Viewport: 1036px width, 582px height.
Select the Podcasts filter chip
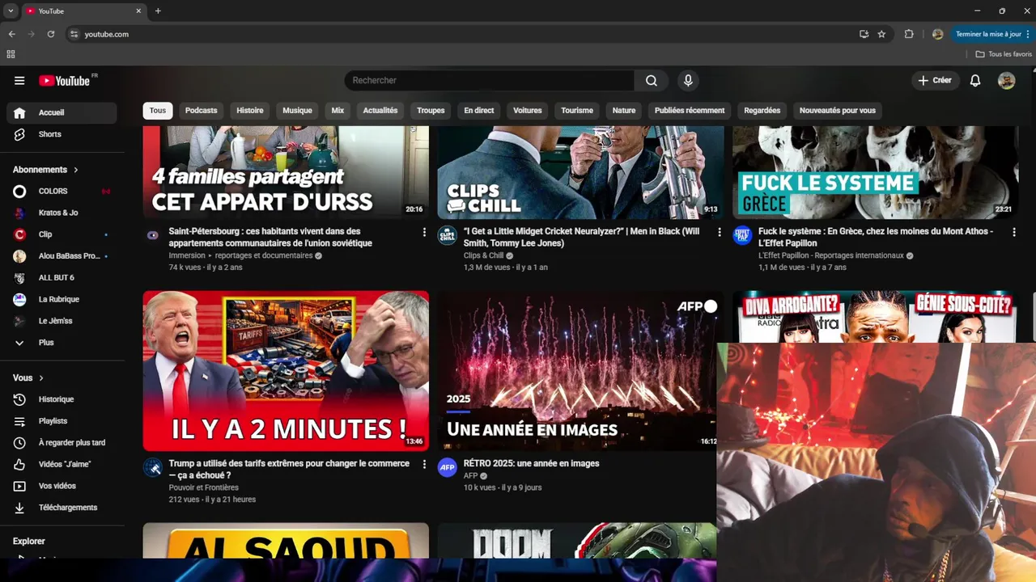tap(201, 111)
